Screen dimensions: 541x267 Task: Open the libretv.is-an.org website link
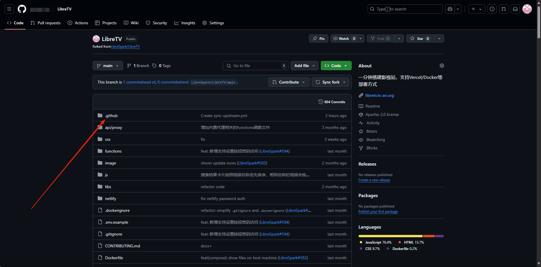pos(379,95)
